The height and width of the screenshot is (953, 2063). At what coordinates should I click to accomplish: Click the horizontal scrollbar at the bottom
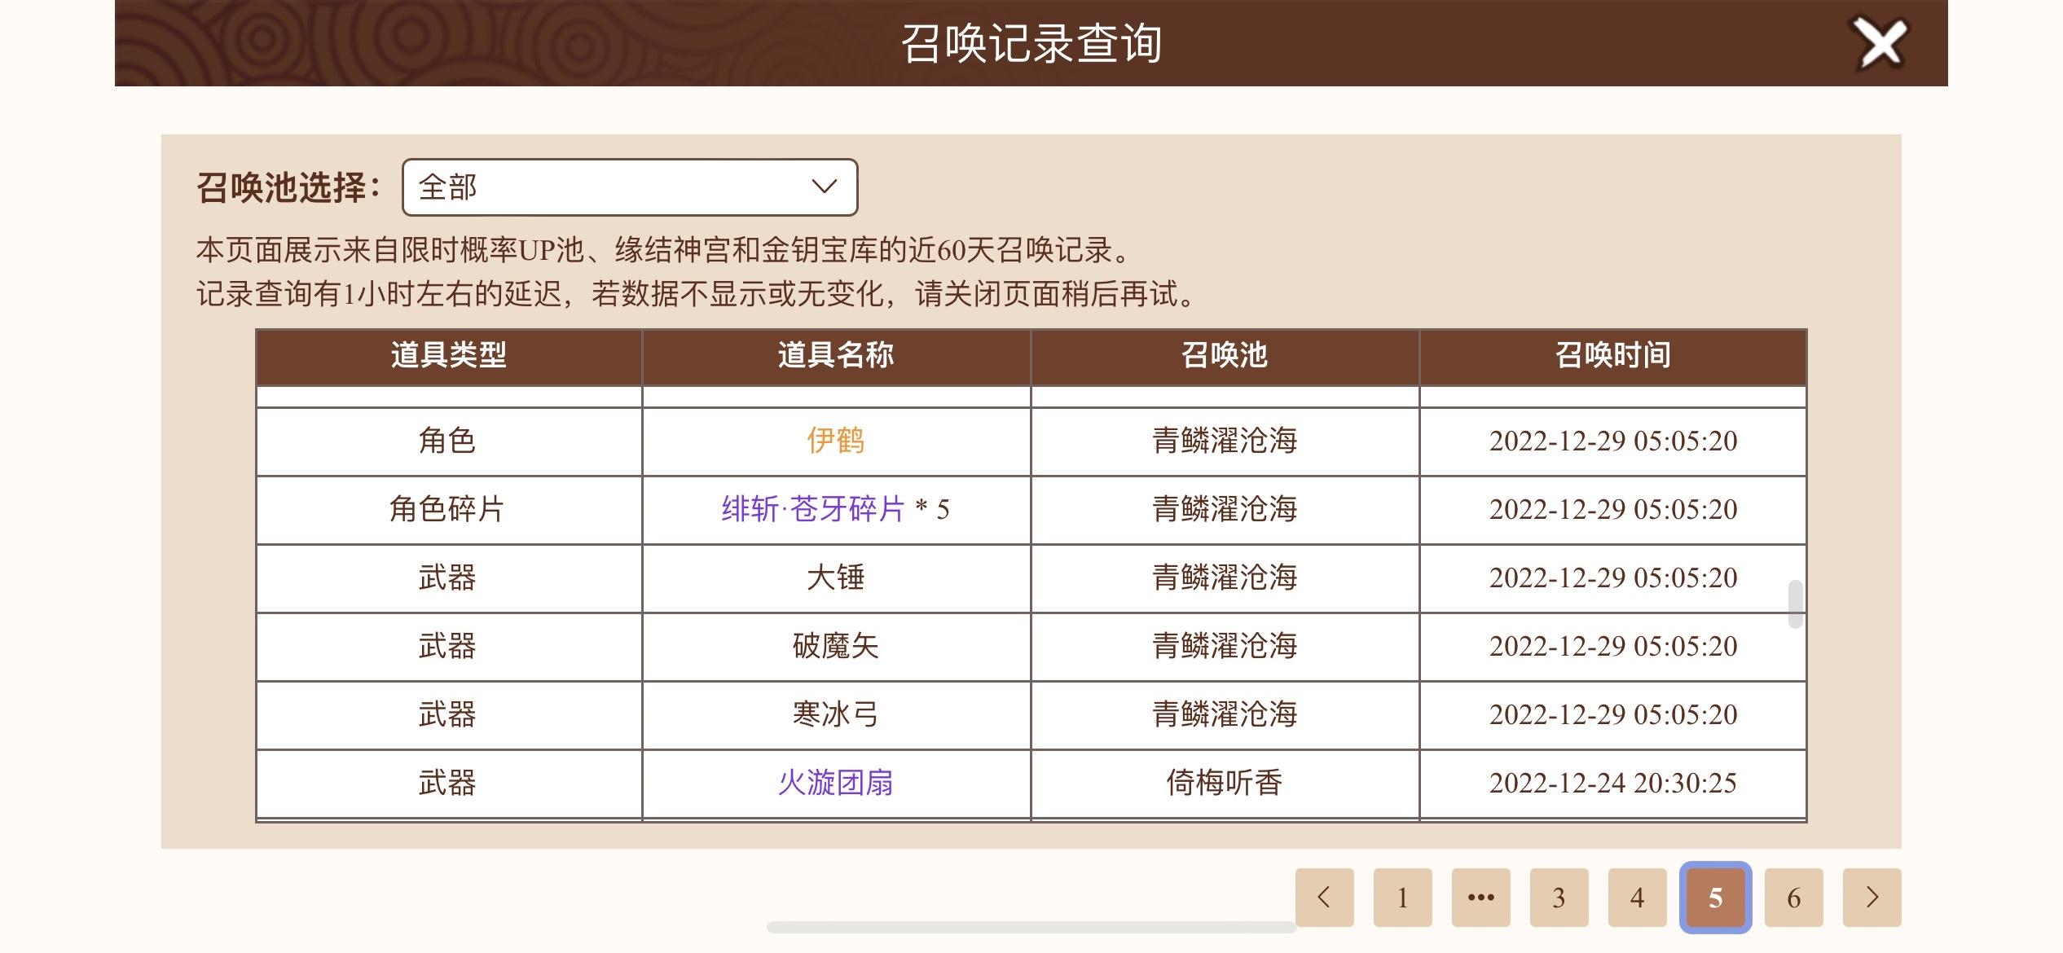[1031, 927]
